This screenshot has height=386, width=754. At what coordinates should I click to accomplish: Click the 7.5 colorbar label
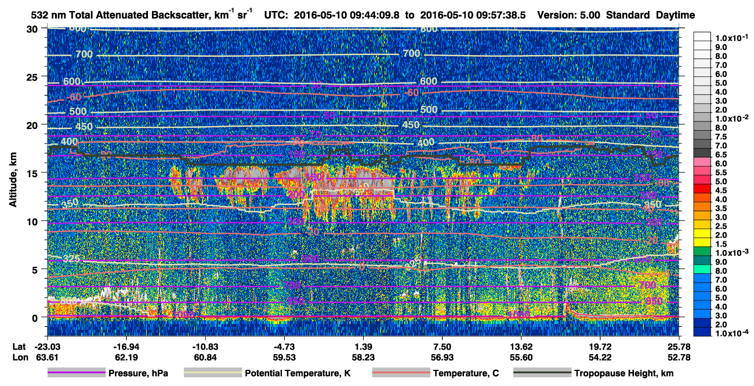(x=722, y=136)
